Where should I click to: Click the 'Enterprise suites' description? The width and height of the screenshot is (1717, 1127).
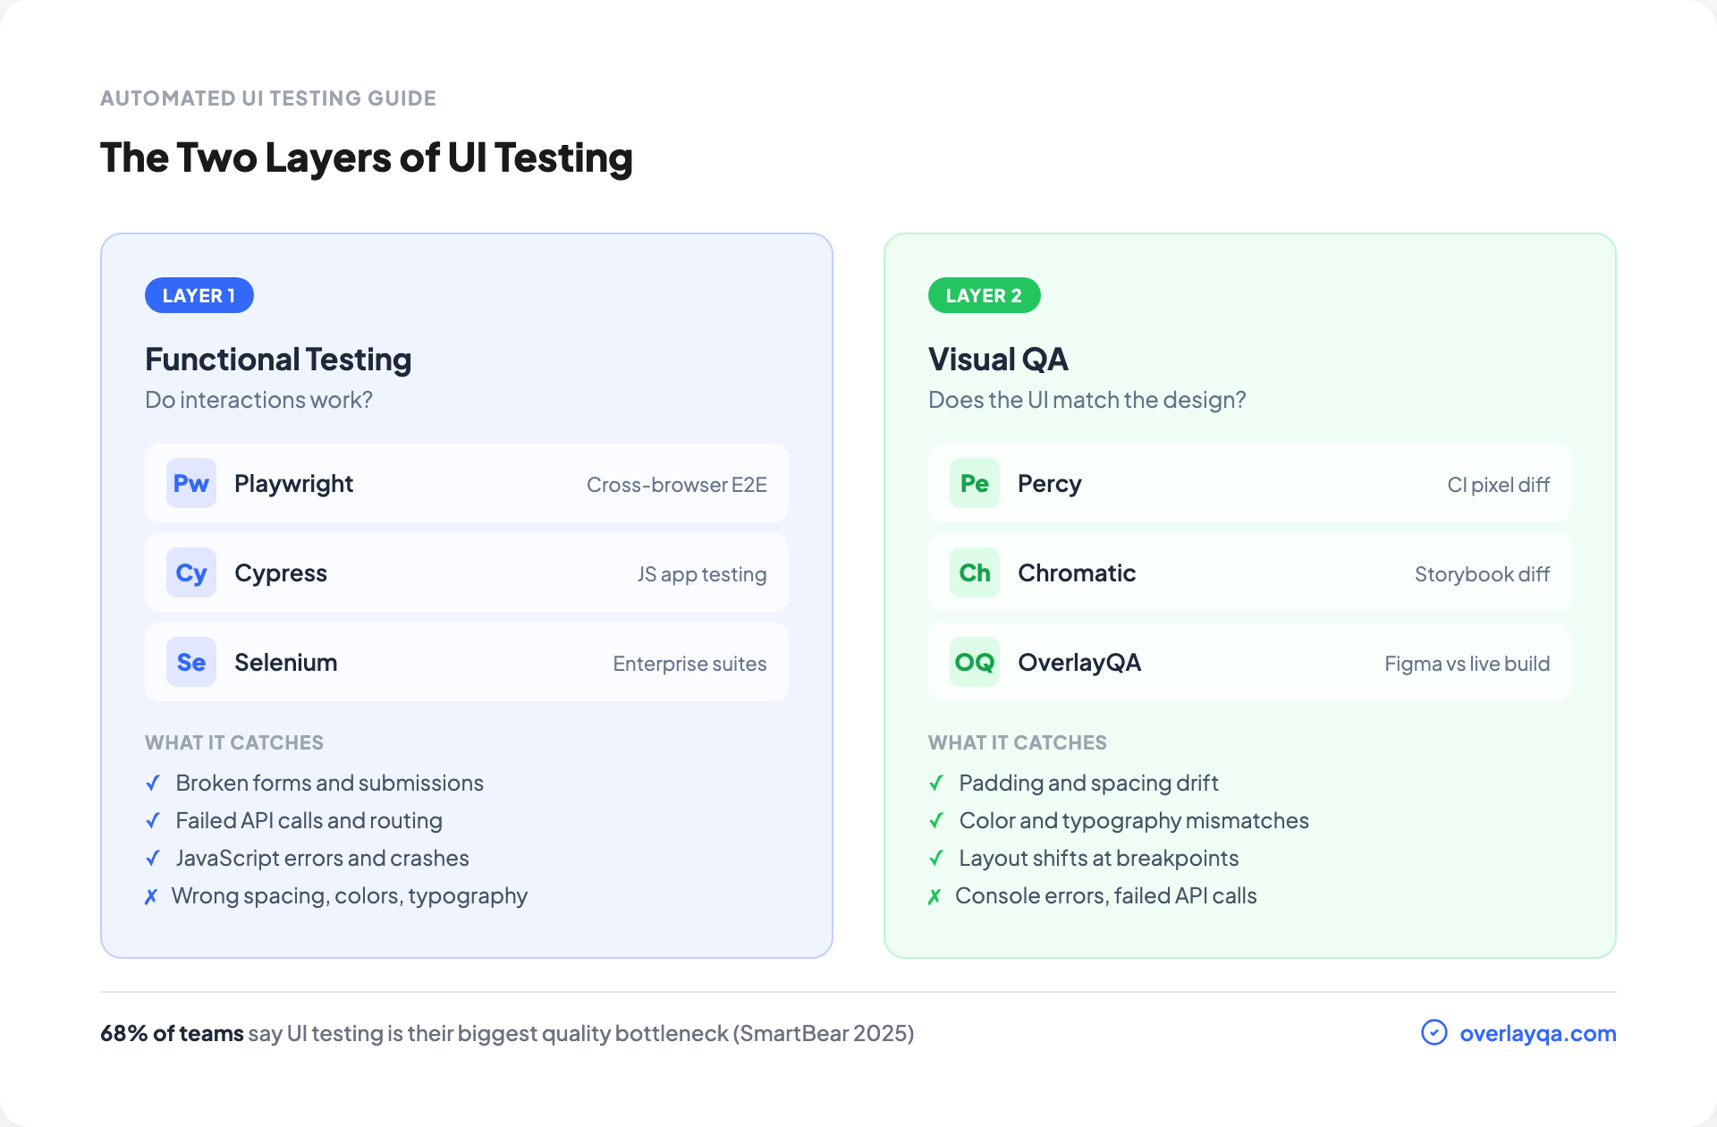(x=689, y=664)
